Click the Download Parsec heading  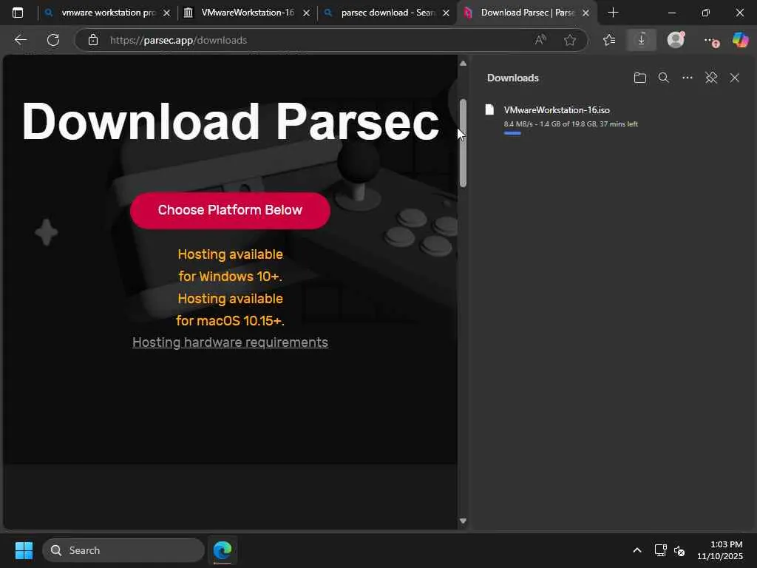231,122
